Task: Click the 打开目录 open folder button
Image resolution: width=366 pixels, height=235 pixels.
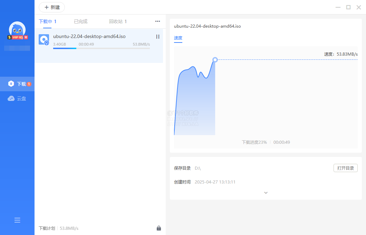Action: coord(346,168)
